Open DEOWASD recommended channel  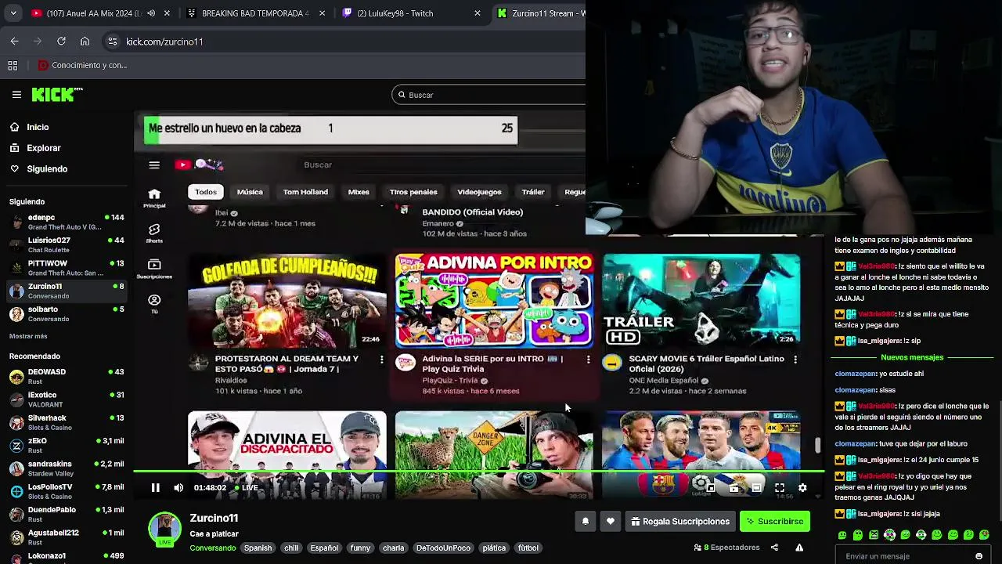point(67,376)
